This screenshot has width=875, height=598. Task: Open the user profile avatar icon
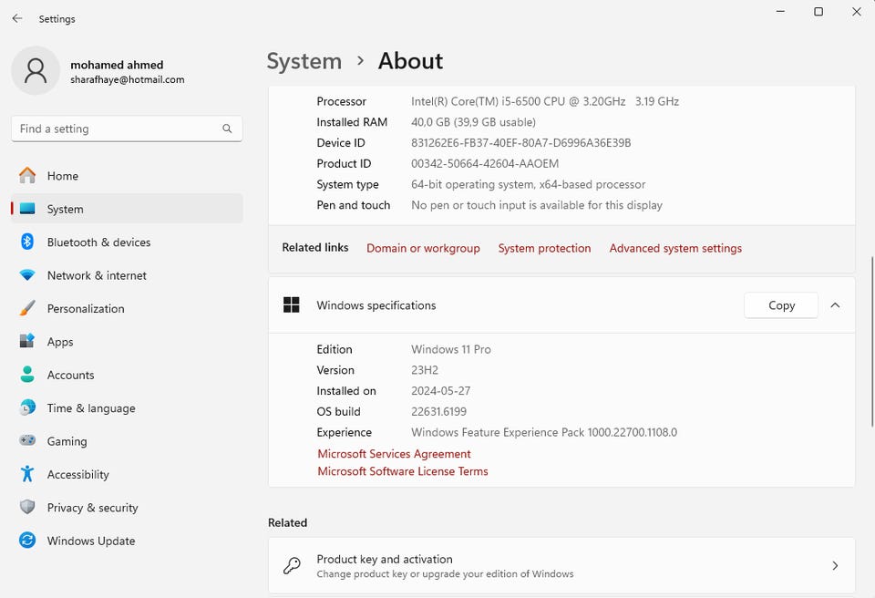[x=36, y=70]
